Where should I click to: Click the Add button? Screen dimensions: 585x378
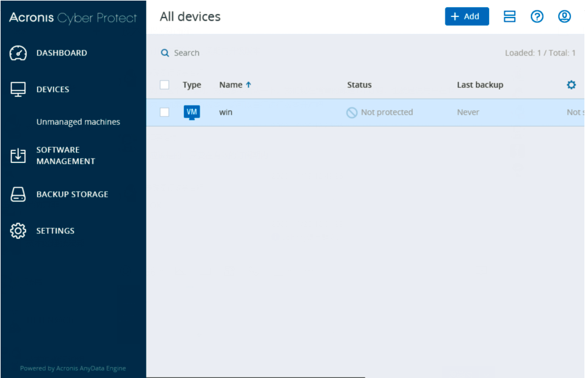click(467, 16)
